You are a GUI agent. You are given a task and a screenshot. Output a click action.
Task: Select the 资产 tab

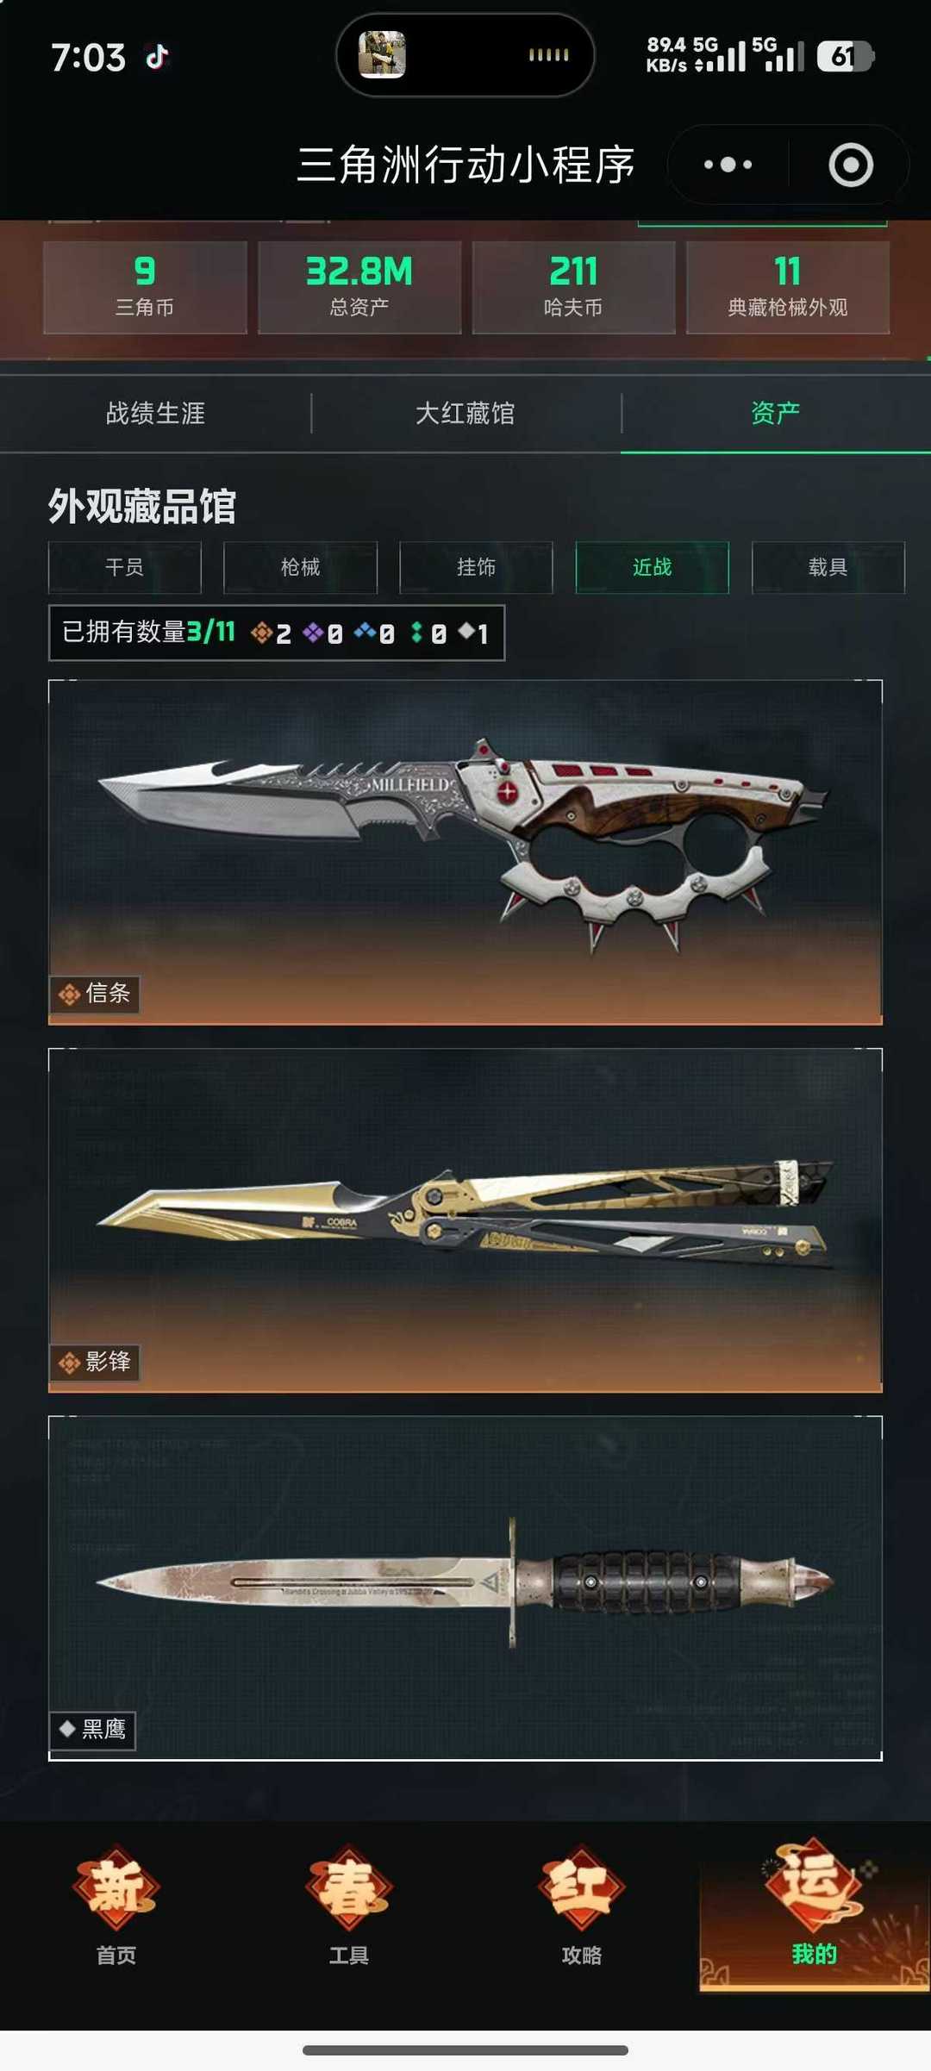[x=776, y=414]
